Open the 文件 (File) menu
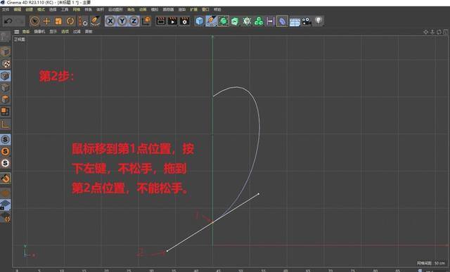The image size is (450, 272). tap(6, 9)
